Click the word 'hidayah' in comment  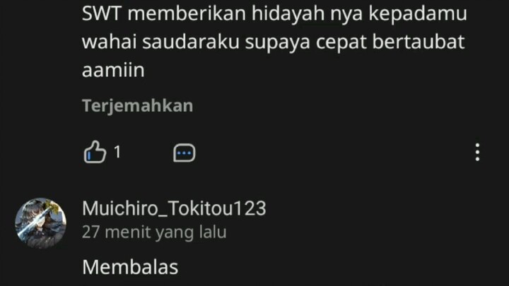(288, 14)
